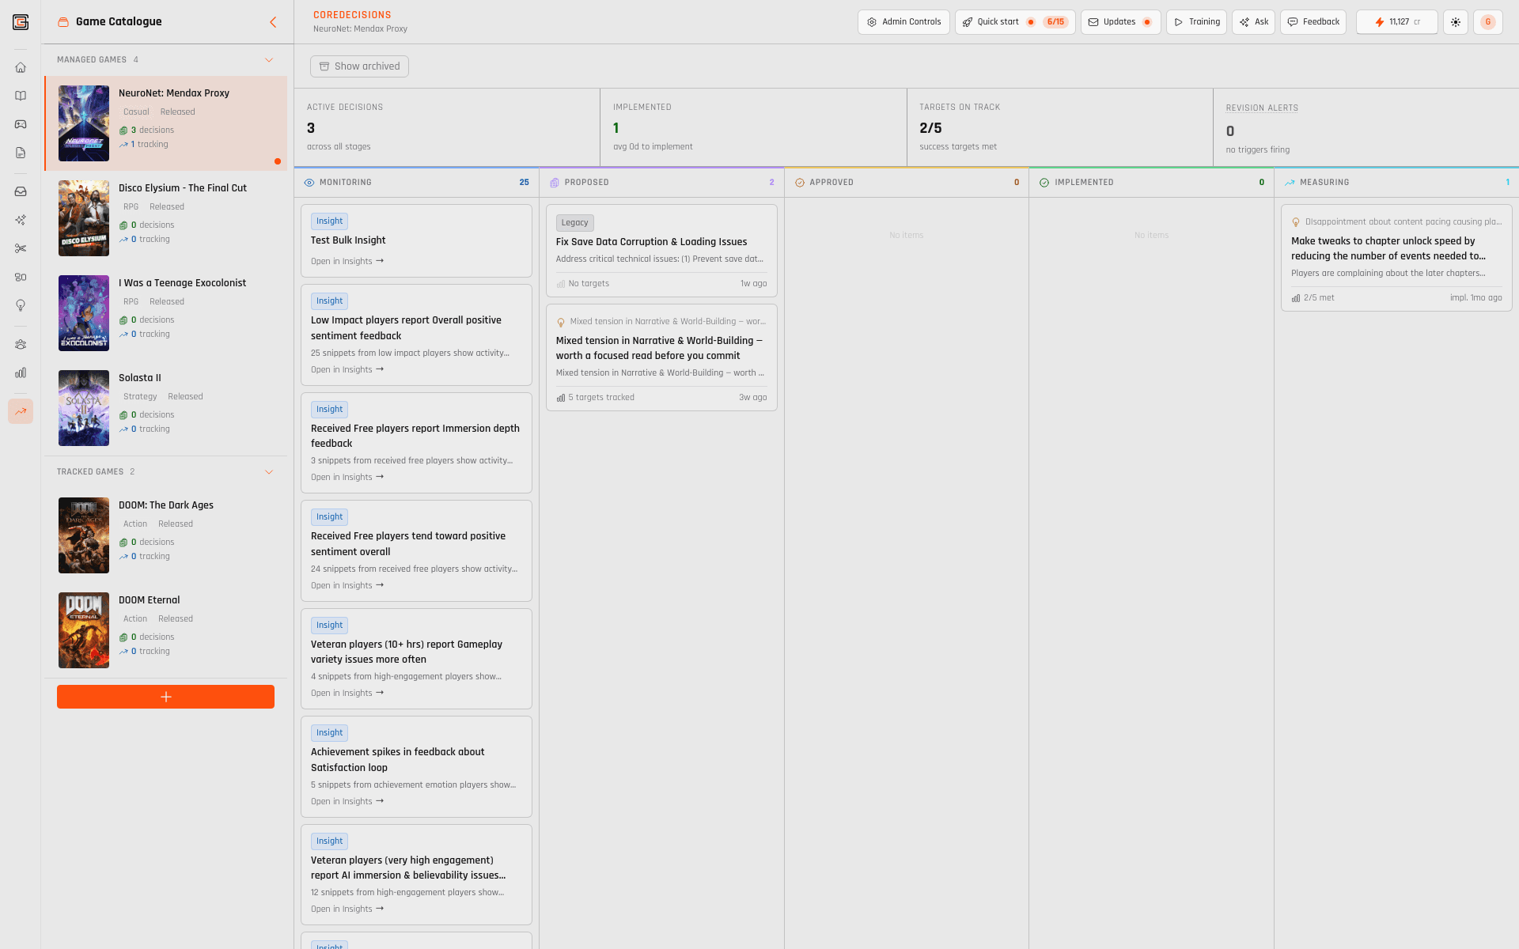Open the book icon in sidebar
Image resolution: width=1519 pixels, height=949 pixels.
click(21, 96)
